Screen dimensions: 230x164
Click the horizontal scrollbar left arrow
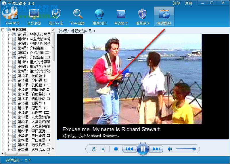[x=3, y=154]
